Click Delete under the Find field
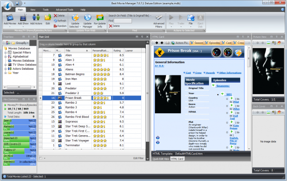This screenshot has height=181, width=287. point(114,26)
